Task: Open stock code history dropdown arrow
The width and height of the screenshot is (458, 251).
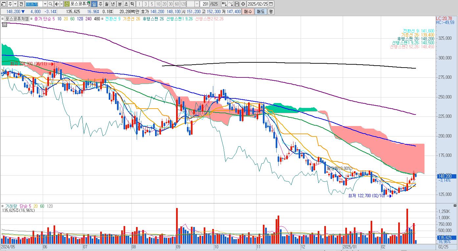Action: click(x=45, y=4)
